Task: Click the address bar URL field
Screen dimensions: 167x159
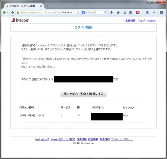Action: (x=58, y=13)
